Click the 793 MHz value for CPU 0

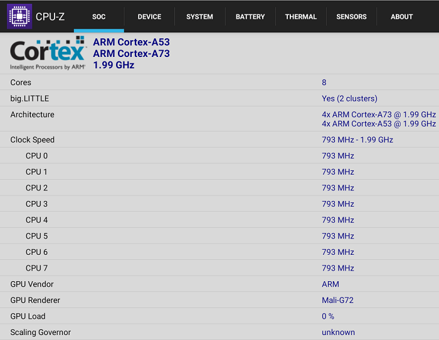click(x=338, y=156)
